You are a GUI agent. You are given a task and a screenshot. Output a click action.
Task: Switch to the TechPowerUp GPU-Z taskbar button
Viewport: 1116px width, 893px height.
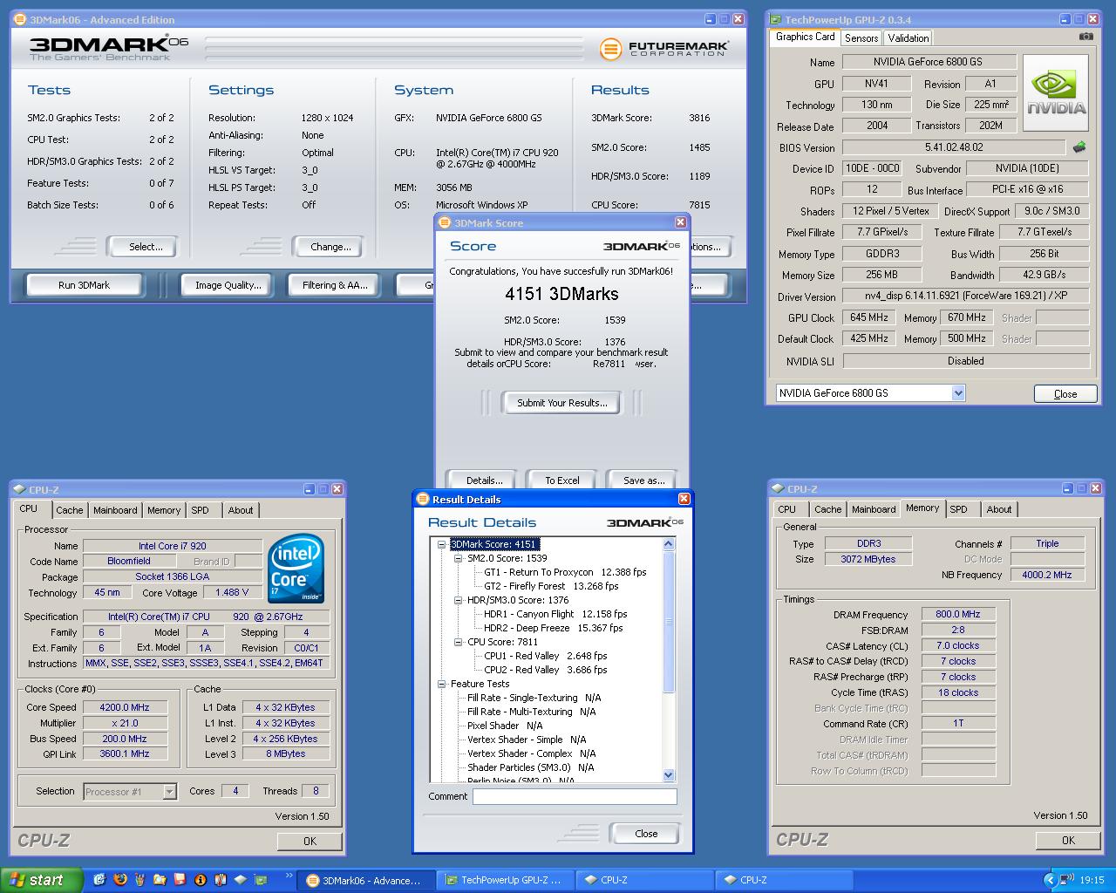click(504, 880)
